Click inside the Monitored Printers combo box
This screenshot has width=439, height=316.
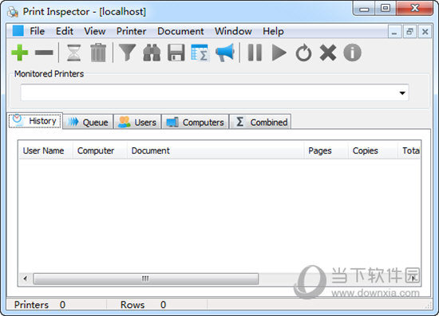[215, 92]
